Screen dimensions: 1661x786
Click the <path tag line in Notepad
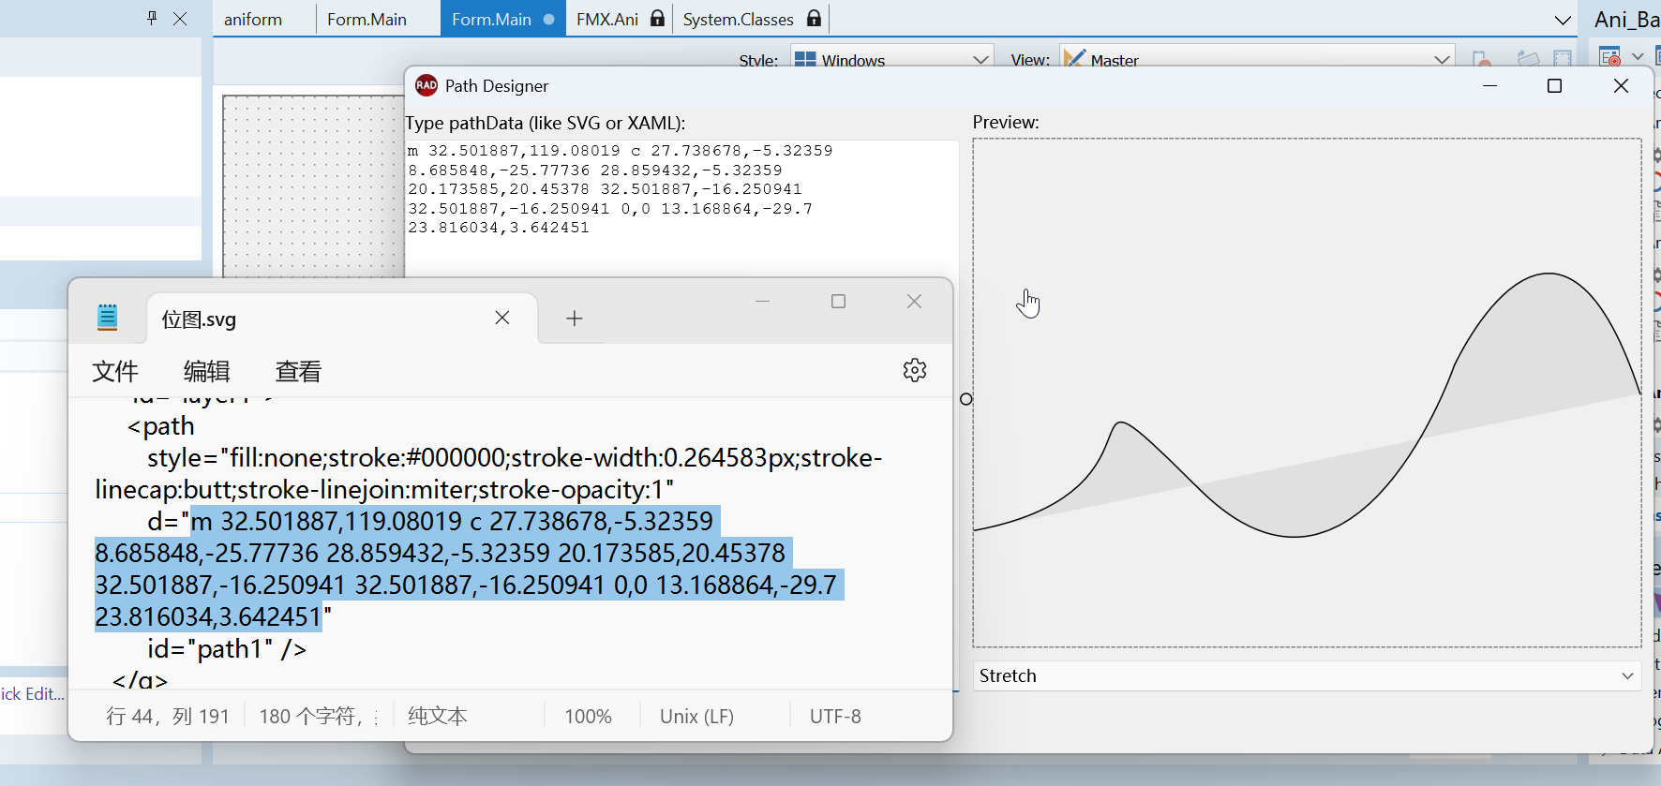click(161, 426)
